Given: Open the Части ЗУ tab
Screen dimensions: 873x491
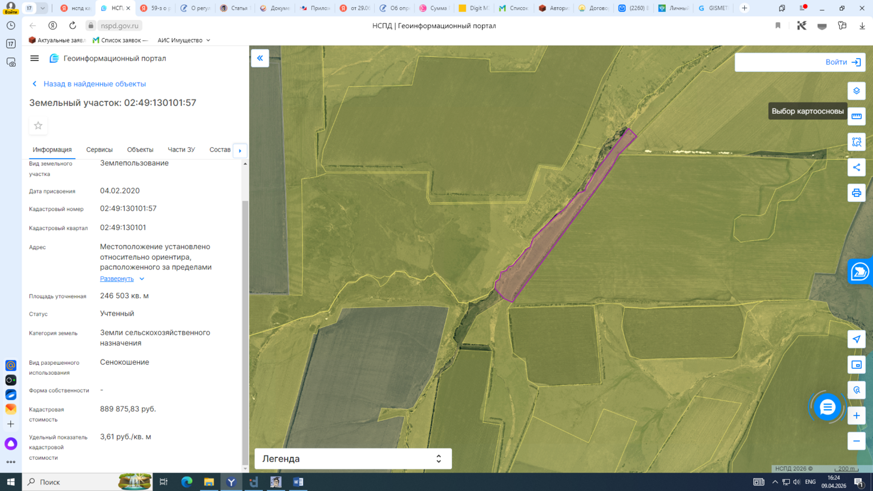Looking at the screenshot, I should pyautogui.click(x=181, y=150).
